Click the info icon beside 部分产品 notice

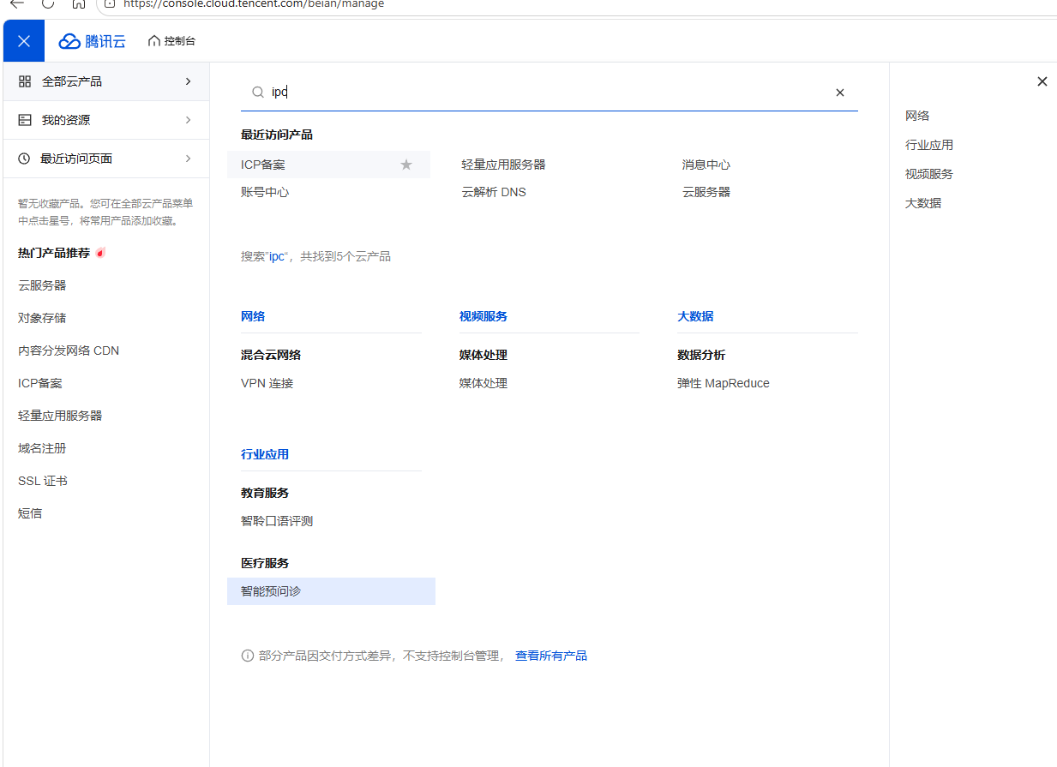pyautogui.click(x=248, y=656)
